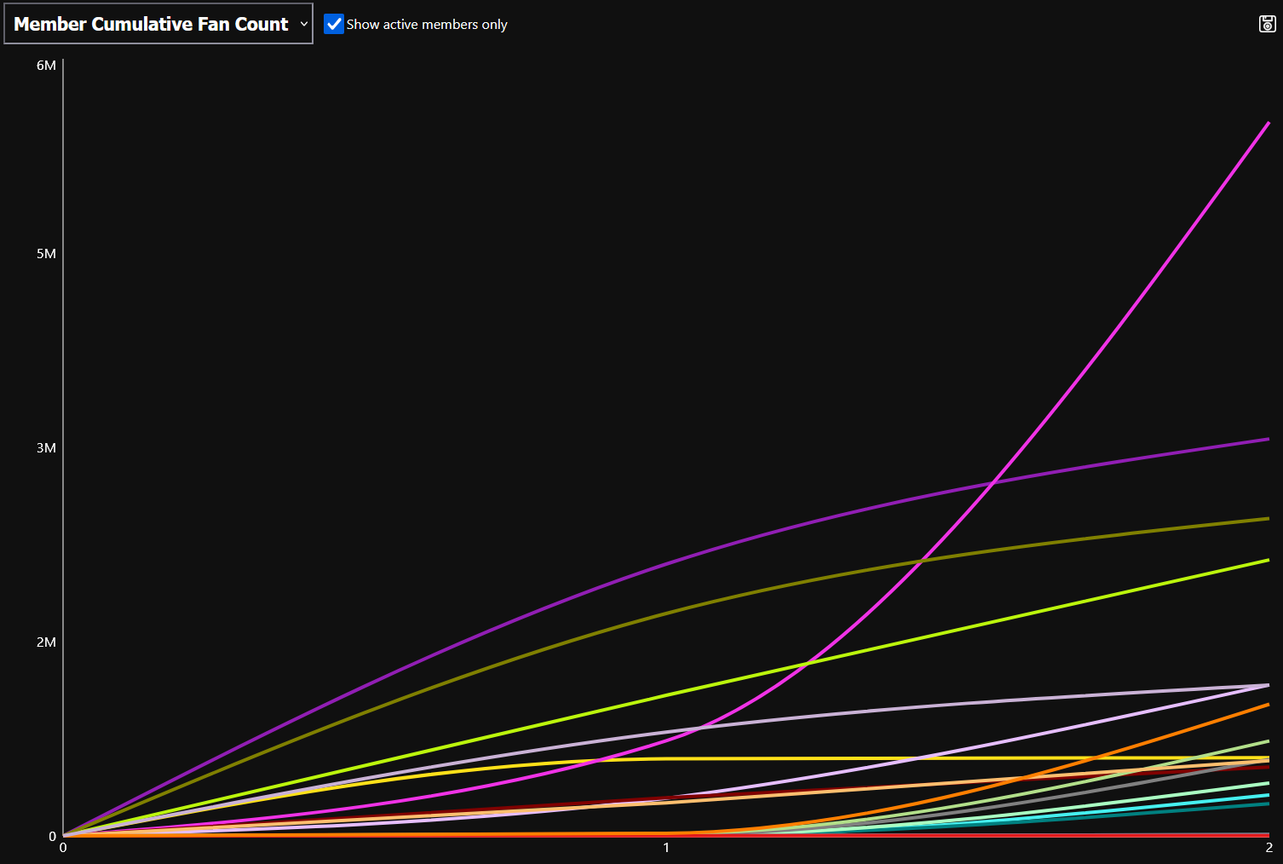Click the save chart snapshot icon
Screen dimensions: 1283x864
pyautogui.click(x=1267, y=24)
